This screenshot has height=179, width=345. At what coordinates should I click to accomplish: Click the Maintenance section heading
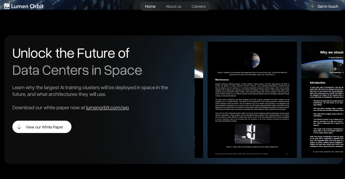[x=222, y=80]
